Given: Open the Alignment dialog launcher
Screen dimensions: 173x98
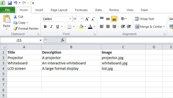Looking at the screenshot, I should [165, 34].
